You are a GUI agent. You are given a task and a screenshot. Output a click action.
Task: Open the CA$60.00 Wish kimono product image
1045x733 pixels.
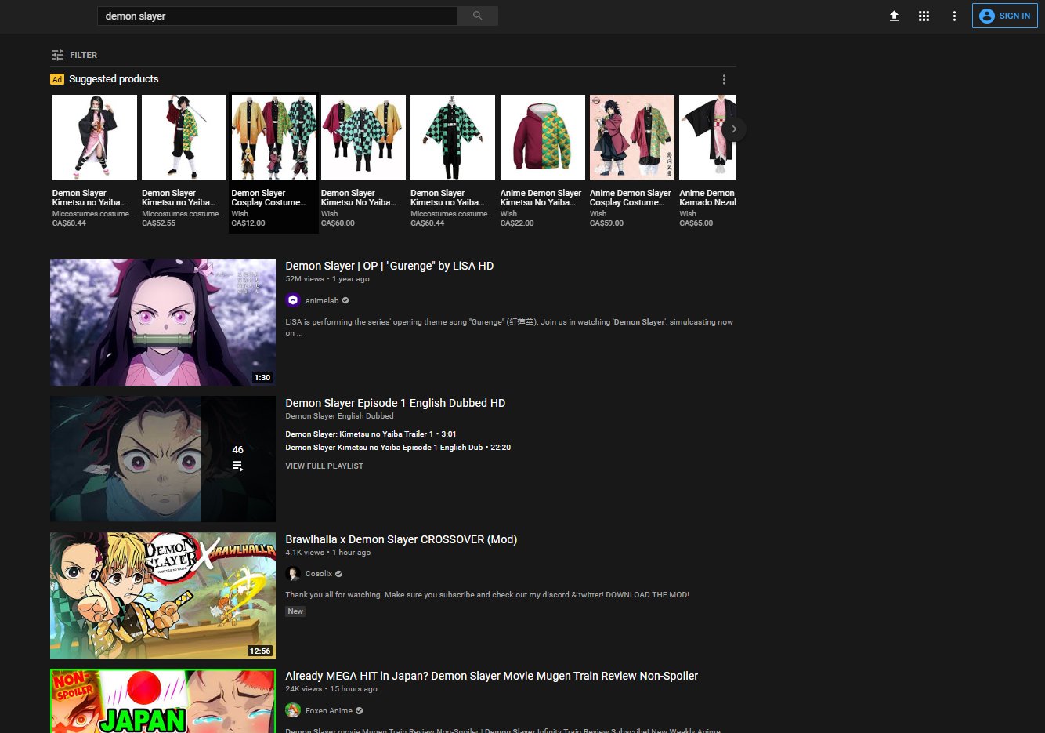pos(363,137)
